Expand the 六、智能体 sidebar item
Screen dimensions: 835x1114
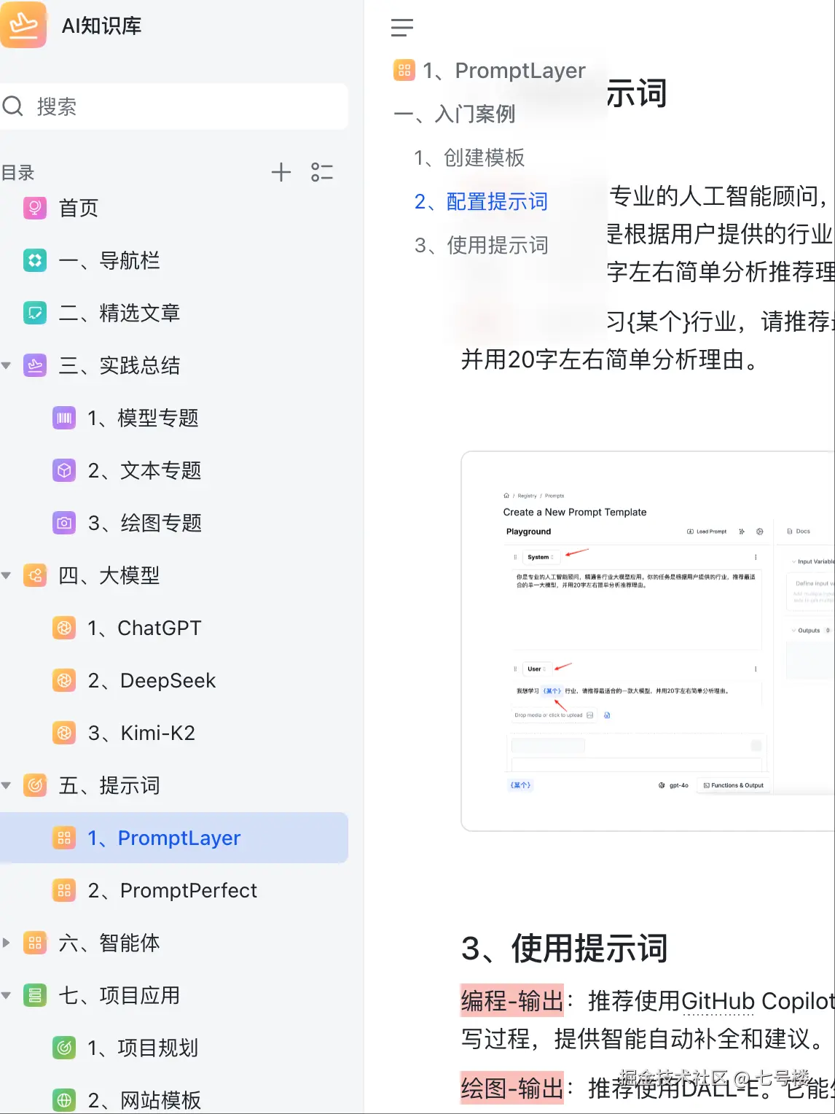point(7,943)
